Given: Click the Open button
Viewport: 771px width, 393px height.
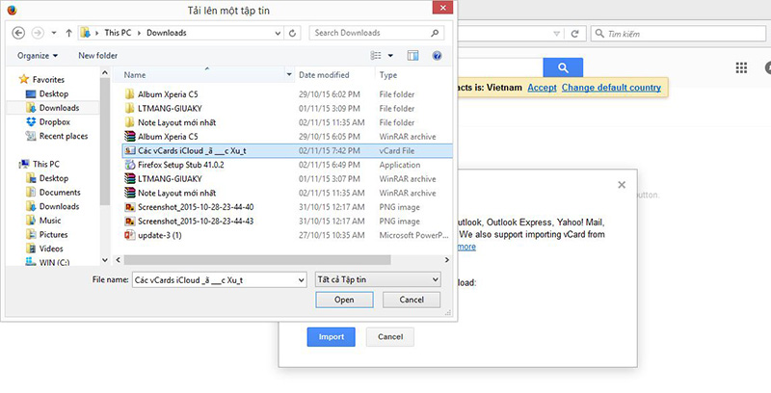Looking at the screenshot, I should click(344, 300).
